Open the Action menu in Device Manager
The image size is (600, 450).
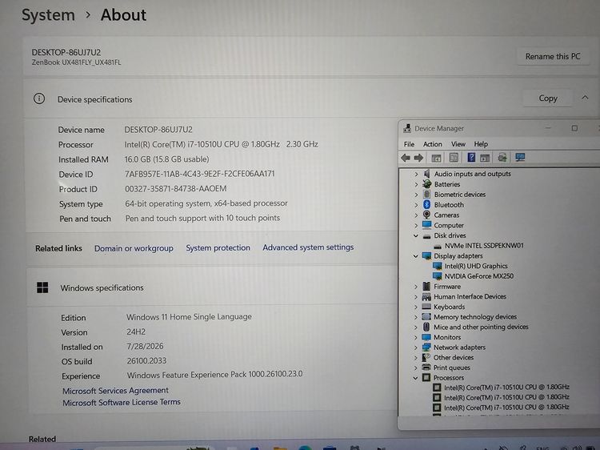(432, 144)
